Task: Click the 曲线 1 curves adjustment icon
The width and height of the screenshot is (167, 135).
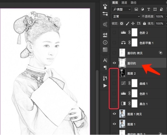Action: point(123,83)
